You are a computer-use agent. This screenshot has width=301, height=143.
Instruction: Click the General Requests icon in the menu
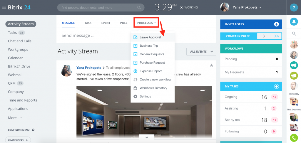click(135, 54)
